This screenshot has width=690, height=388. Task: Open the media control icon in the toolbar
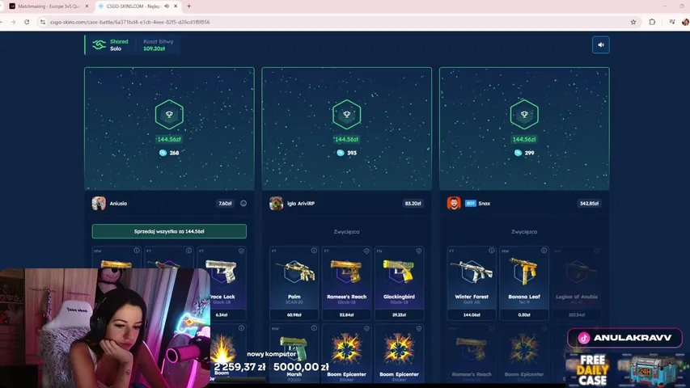pyautogui.click(x=672, y=22)
